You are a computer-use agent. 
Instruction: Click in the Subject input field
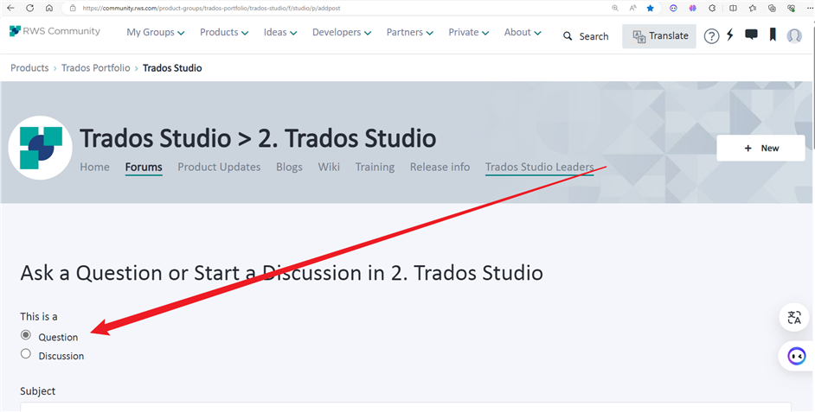406,407
